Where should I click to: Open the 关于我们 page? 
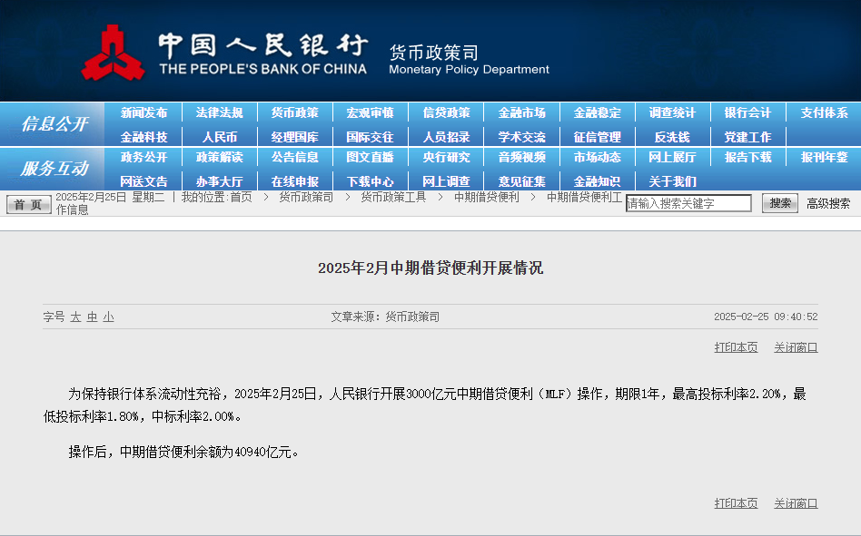676,180
